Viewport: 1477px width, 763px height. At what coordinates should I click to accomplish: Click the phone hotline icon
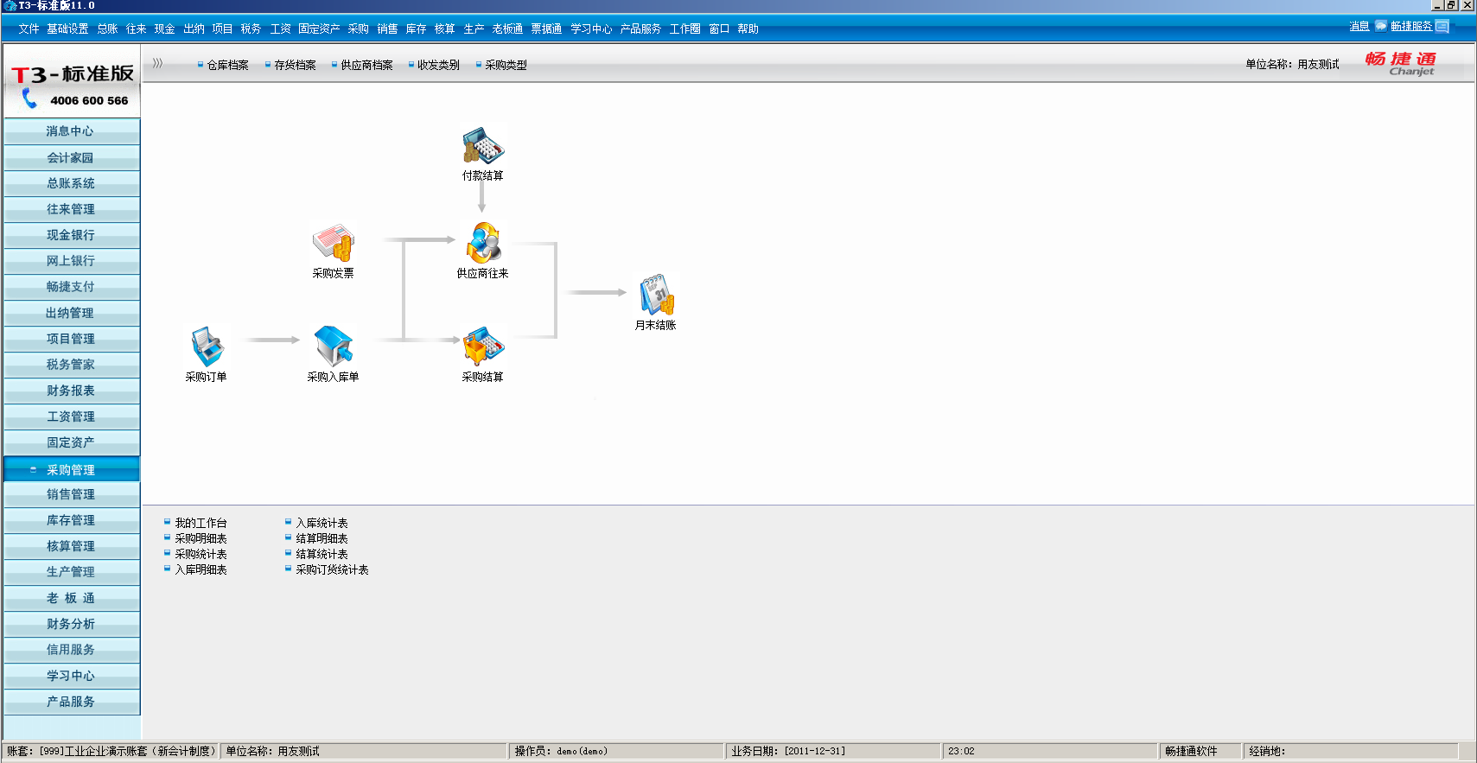tap(29, 99)
